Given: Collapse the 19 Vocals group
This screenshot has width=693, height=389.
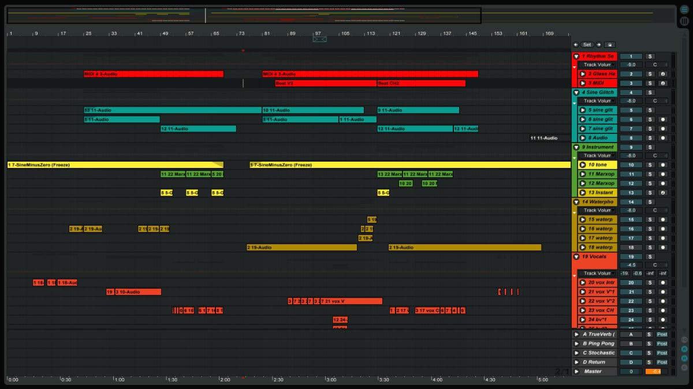Looking at the screenshot, I should (x=576, y=257).
